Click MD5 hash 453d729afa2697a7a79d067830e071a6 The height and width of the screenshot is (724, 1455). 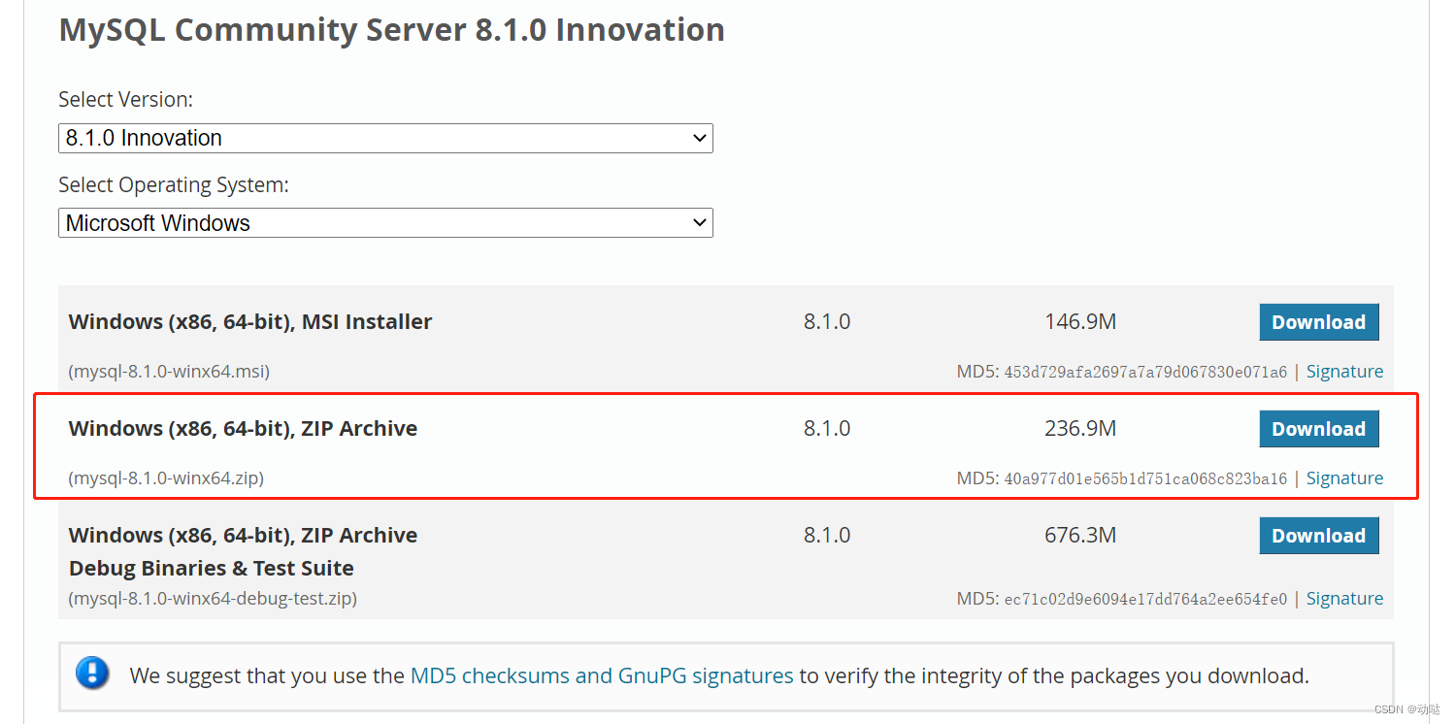coord(1145,372)
